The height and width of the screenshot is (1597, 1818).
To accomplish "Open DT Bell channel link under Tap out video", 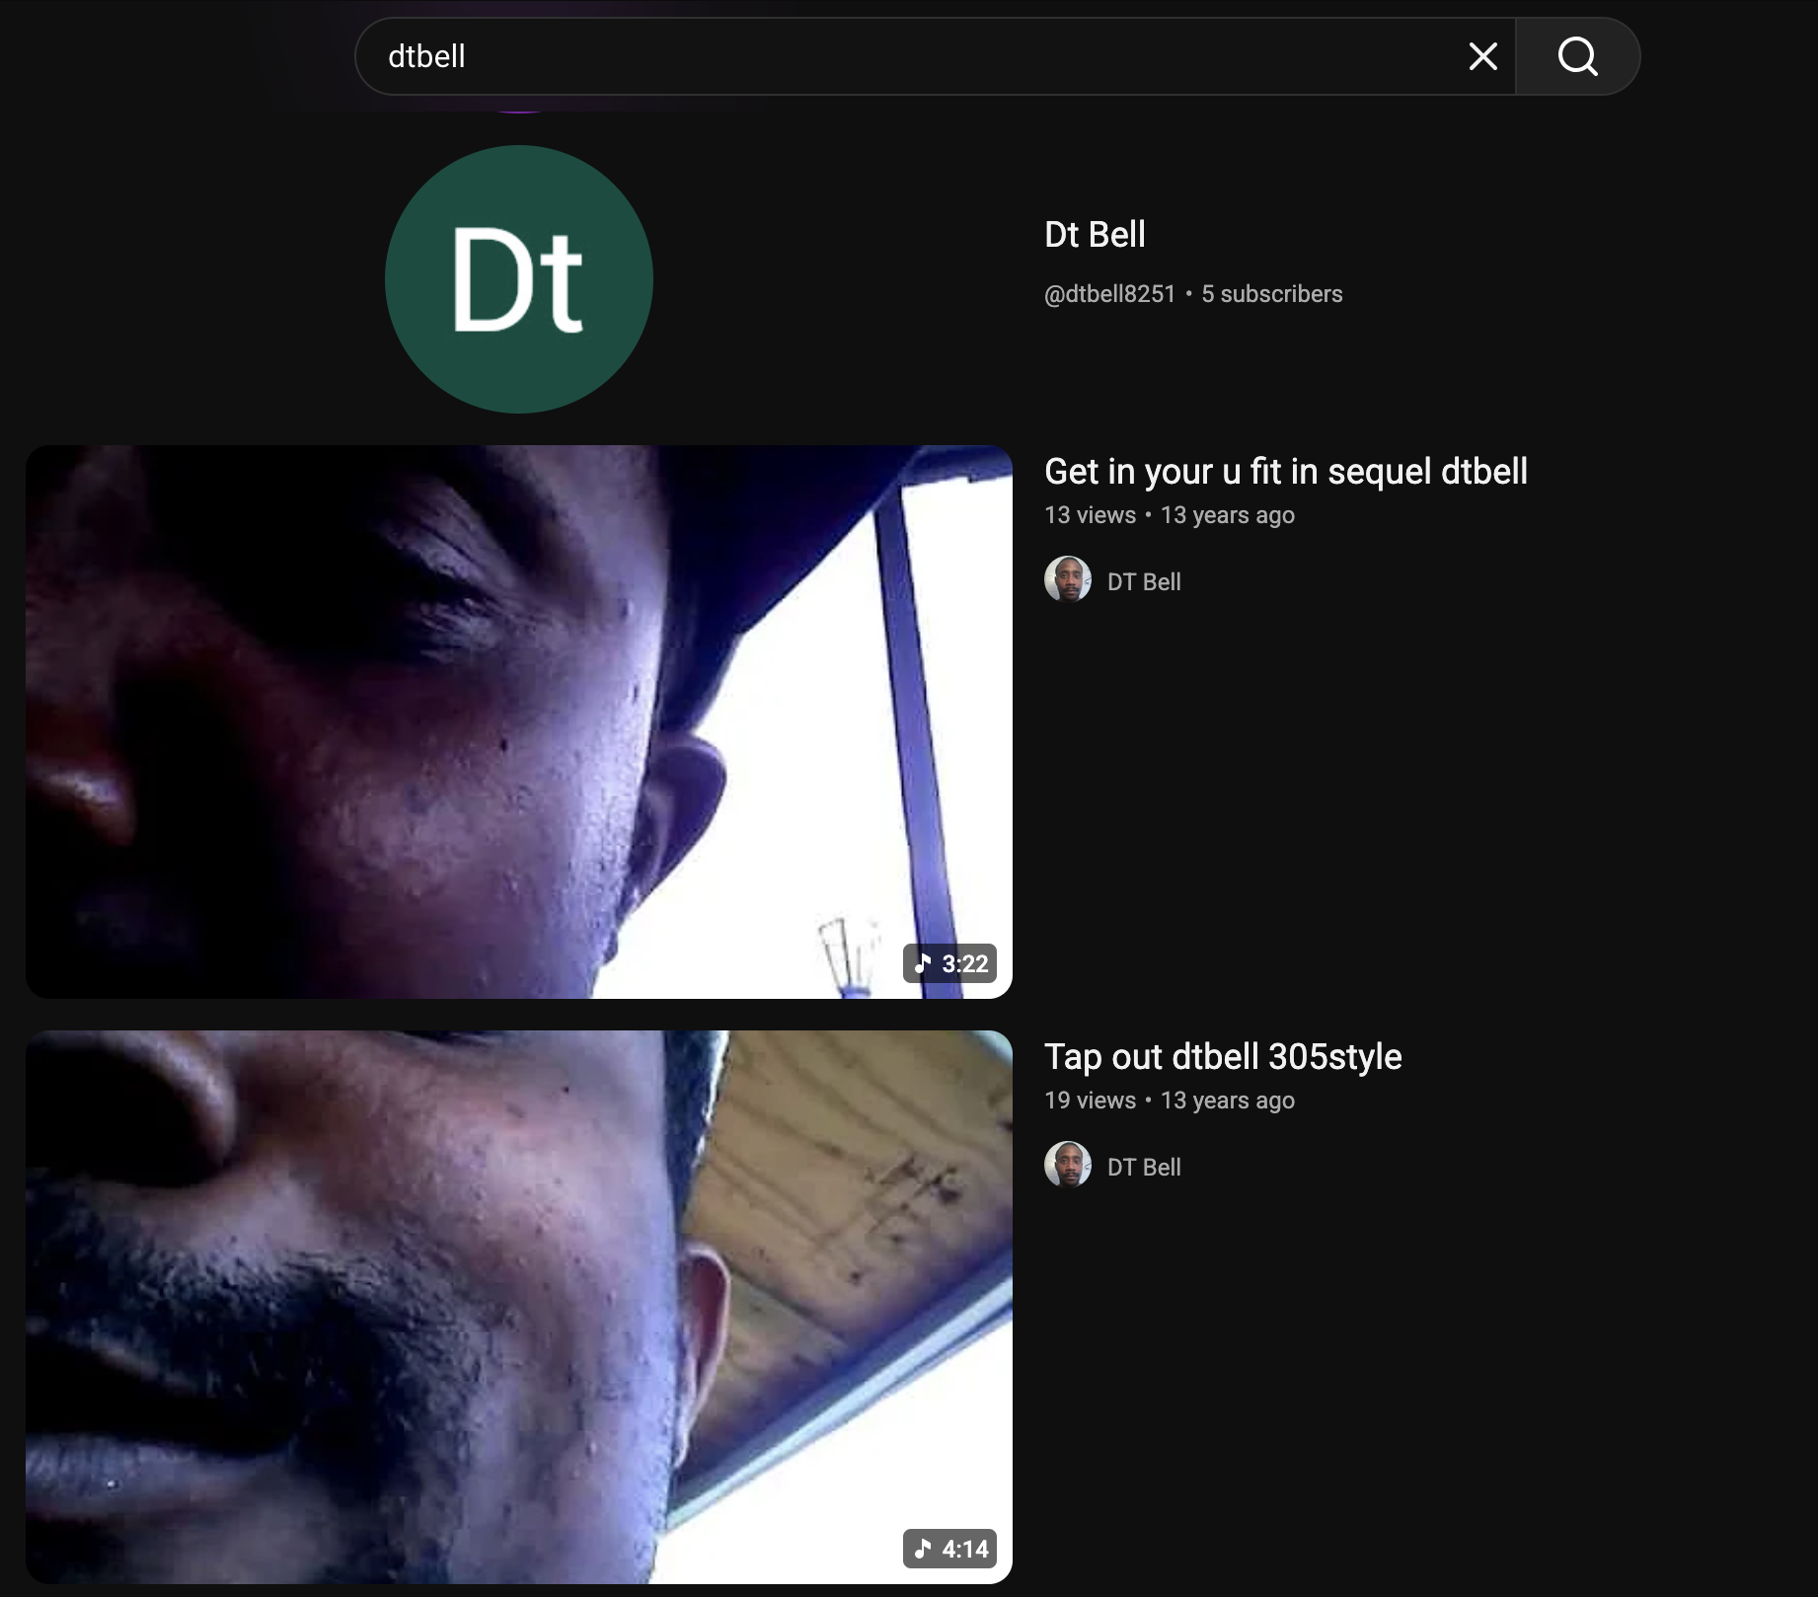I will pos(1144,1168).
